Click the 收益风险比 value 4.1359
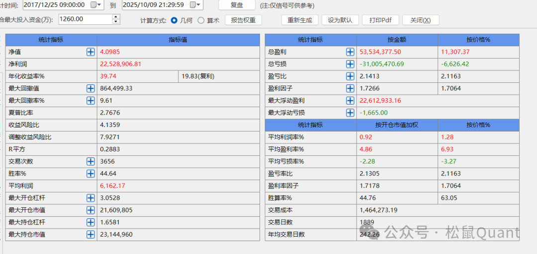Image resolution: width=537 pixels, height=254 pixels. 110,125
